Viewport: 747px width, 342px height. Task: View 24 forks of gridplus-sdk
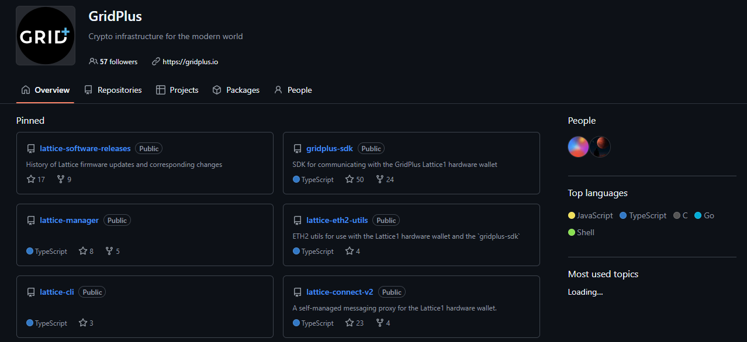(x=385, y=179)
